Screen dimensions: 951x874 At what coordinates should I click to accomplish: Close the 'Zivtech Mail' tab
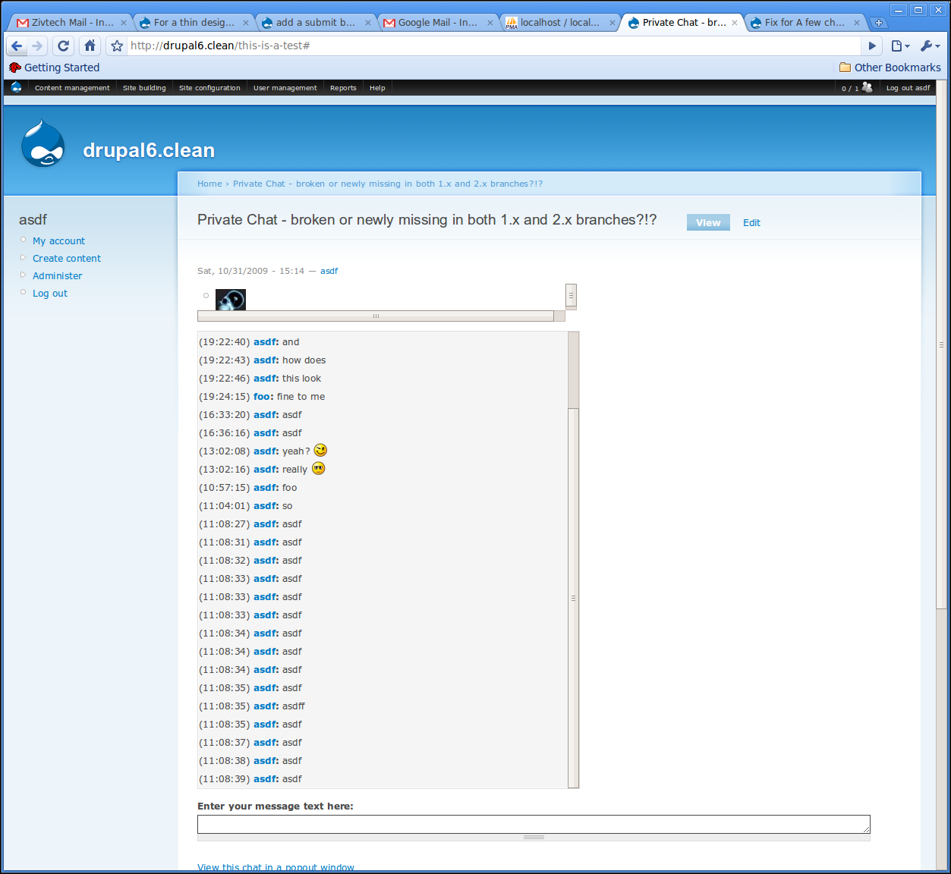(124, 23)
